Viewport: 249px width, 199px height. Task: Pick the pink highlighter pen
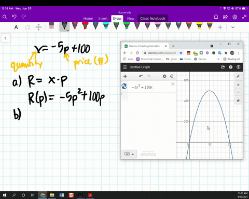pyautogui.click(x=158, y=25)
